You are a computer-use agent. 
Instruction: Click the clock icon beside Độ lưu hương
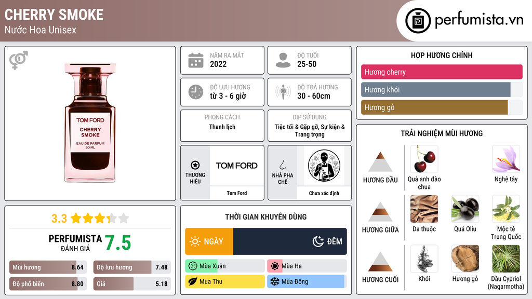tap(196, 92)
